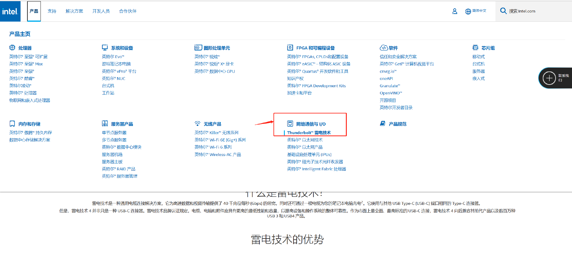572x262 pixels.
Task: Open oneAPI link
Action: [x=386, y=78]
